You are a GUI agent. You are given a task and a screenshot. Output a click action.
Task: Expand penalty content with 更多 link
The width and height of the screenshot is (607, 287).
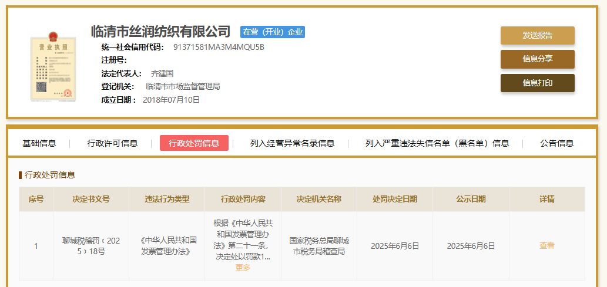click(243, 268)
